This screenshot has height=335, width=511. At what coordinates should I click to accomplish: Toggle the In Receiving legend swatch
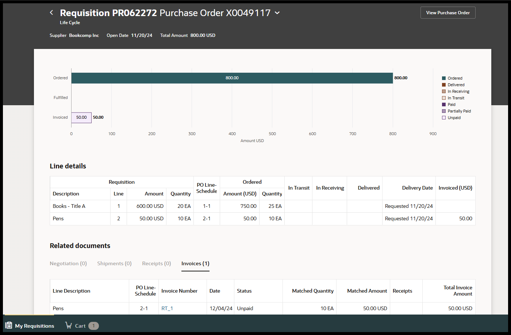(x=444, y=91)
